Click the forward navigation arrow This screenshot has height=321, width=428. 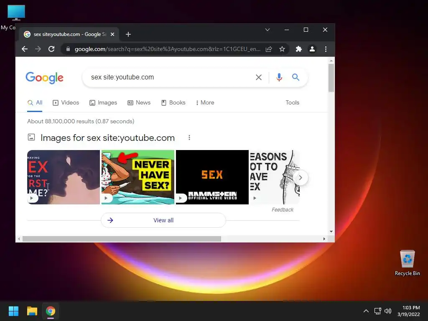[38, 49]
